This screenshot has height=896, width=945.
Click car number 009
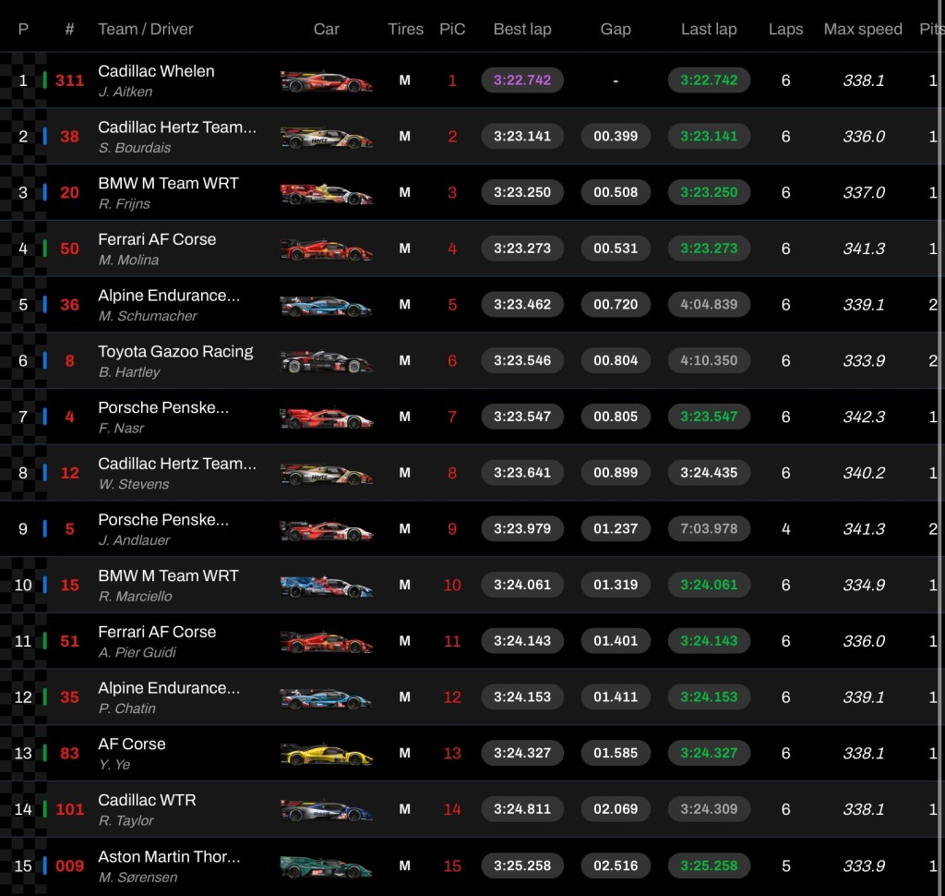pyautogui.click(x=69, y=866)
